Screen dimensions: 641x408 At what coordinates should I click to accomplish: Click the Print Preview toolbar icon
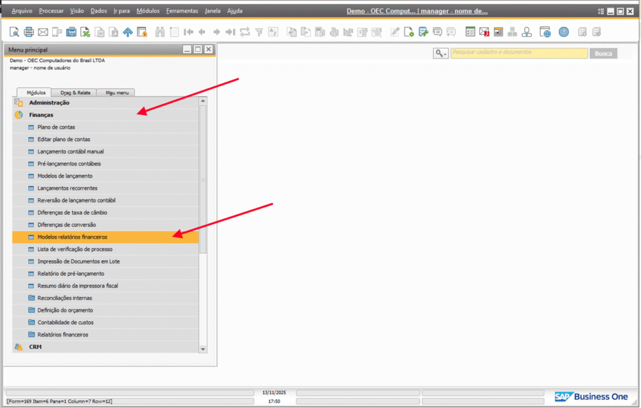pyautogui.click(x=14, y=32)
